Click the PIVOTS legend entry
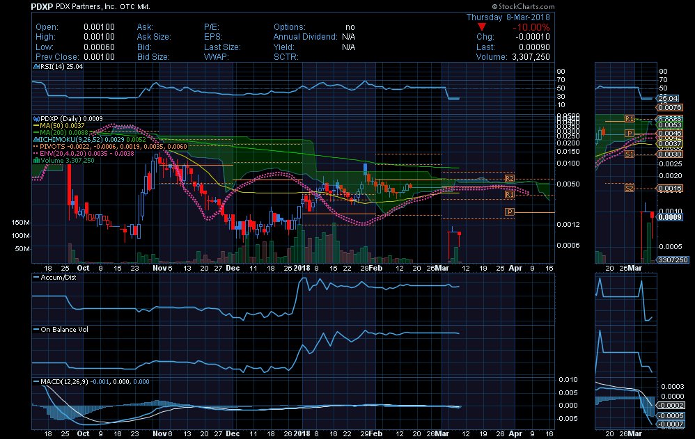 113,147
